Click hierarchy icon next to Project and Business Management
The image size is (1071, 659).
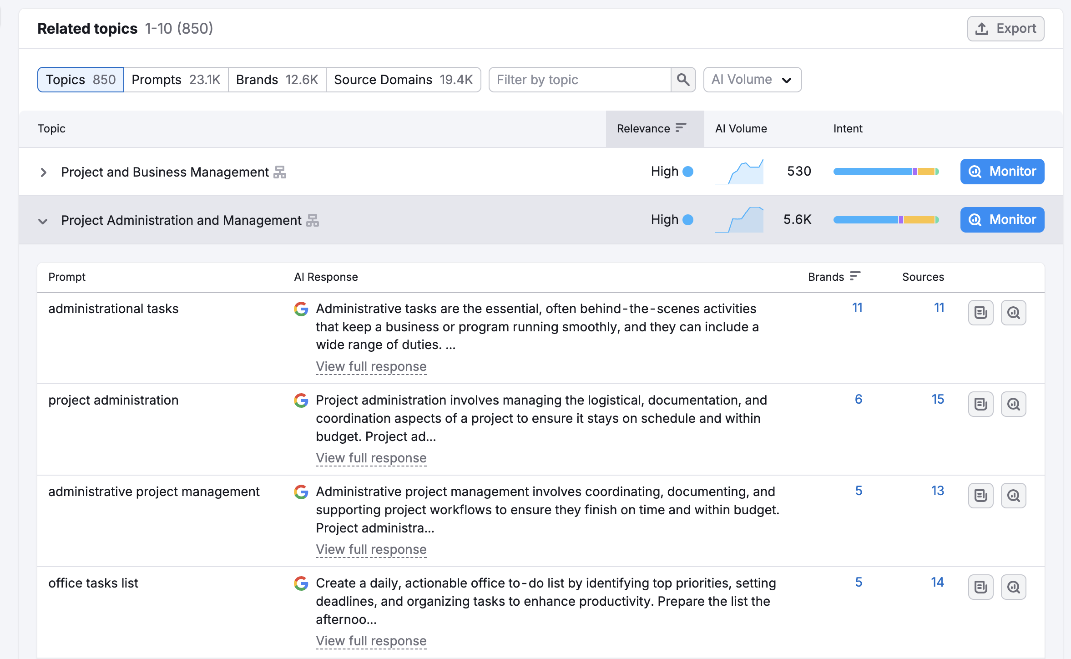(280, 172)
